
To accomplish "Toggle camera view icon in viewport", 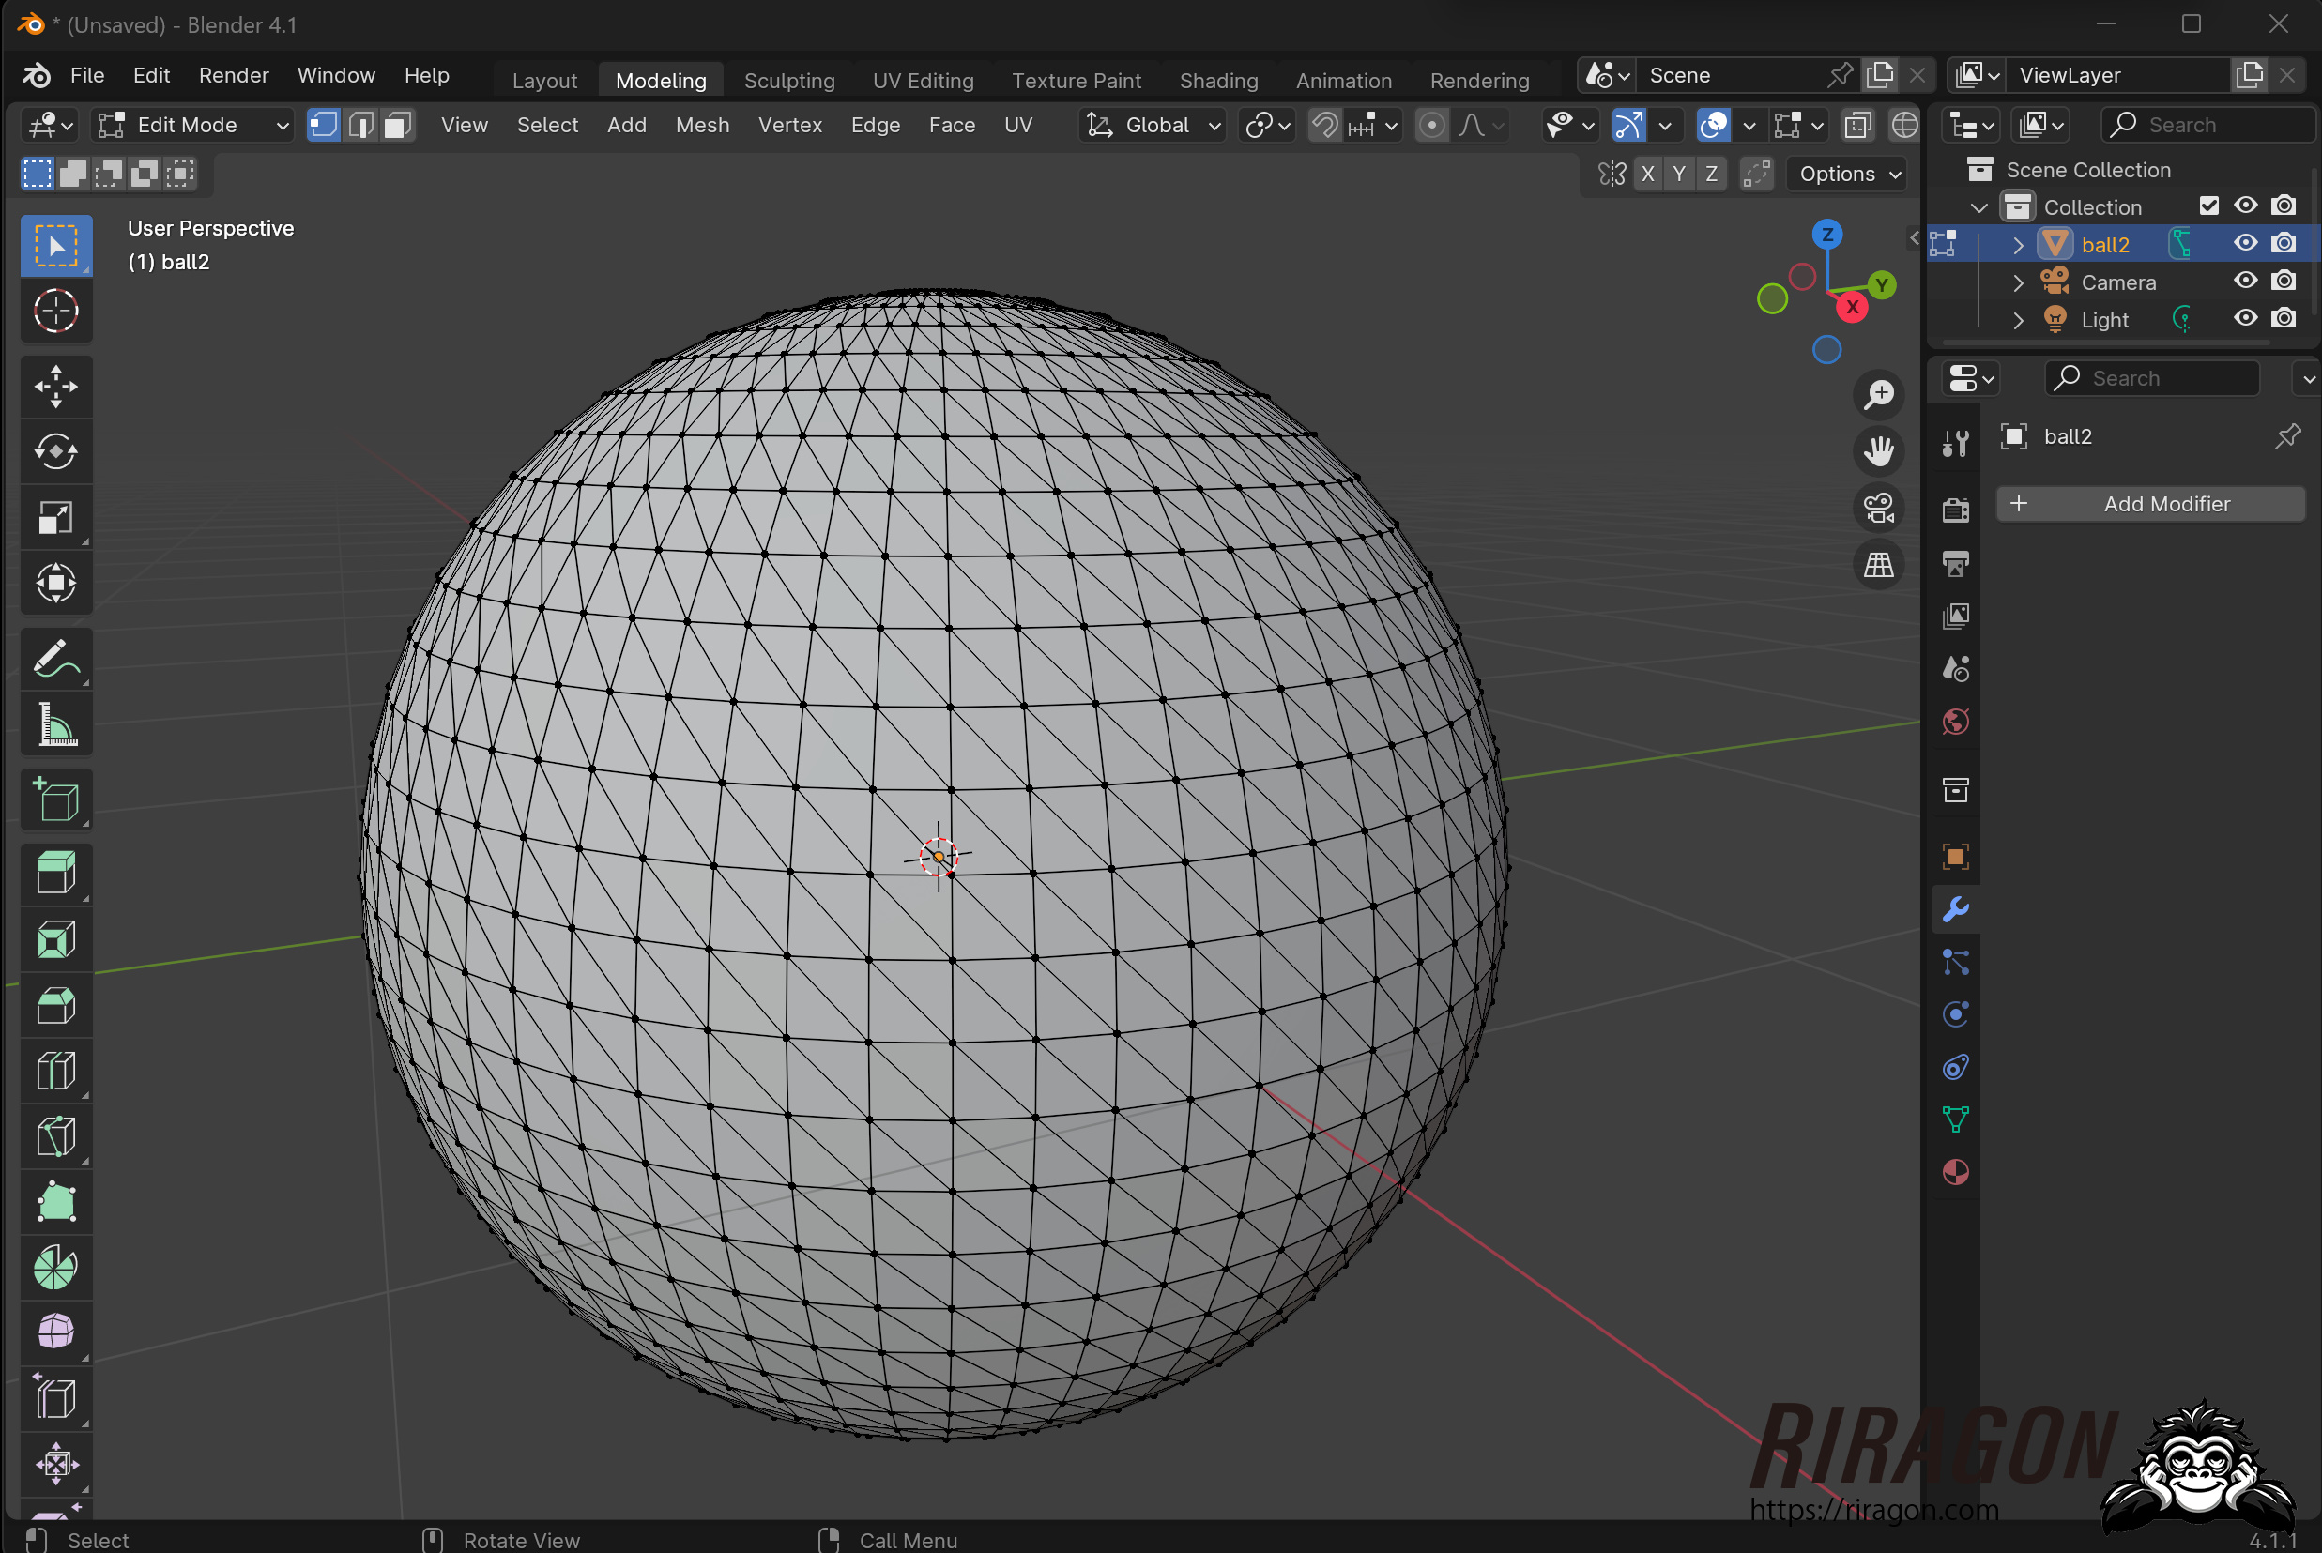I will coord(1878,508).
